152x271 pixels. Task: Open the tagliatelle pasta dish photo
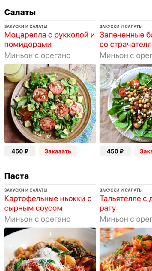[x=126, y=249]
